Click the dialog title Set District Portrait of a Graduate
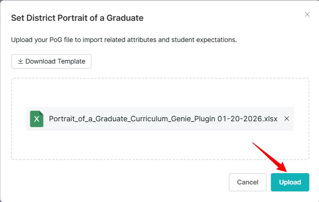The image size is (319, 202). pyautogui.click(x=77, y=18)
